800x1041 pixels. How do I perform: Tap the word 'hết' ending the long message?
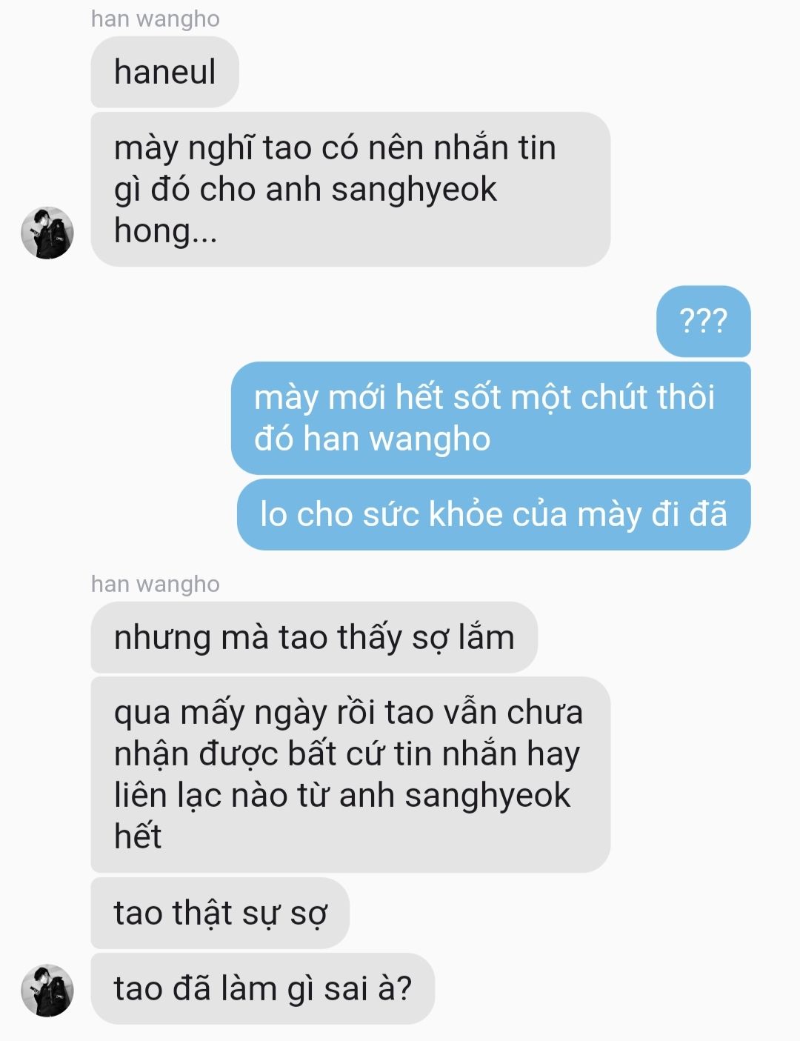pos(138,837)
